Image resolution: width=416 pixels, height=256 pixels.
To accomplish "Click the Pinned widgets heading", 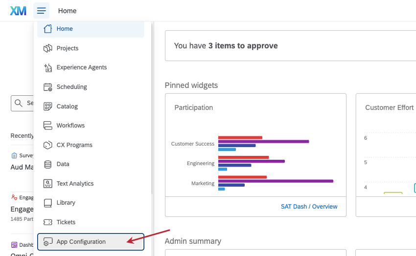I will coord(191,85).
